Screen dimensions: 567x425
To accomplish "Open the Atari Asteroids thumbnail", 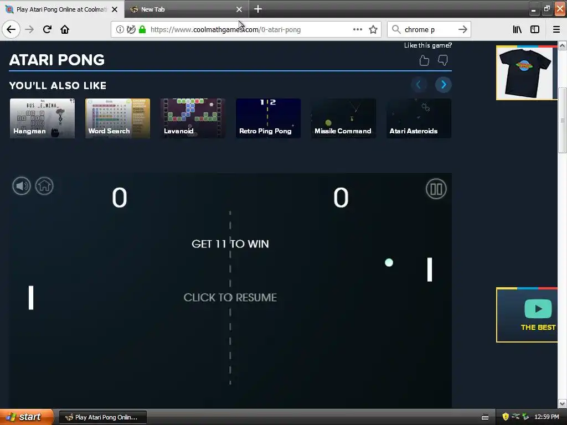I will 419,118.
